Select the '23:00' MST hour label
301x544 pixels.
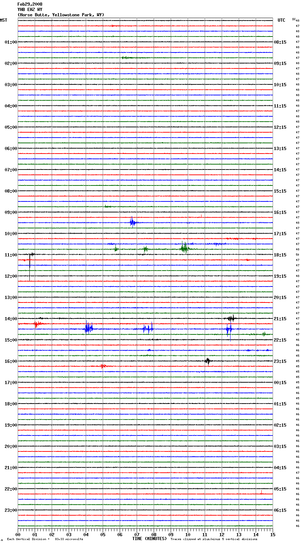tap(11, 510)
